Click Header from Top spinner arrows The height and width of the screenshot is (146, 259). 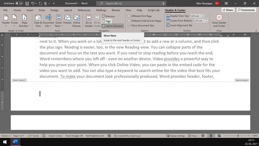click(203, 16)
